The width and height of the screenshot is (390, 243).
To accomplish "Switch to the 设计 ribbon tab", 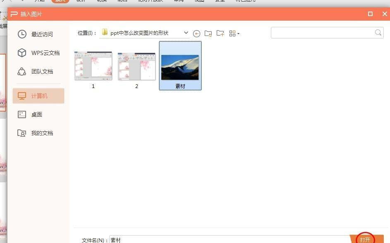I will (x=81, y=1).
